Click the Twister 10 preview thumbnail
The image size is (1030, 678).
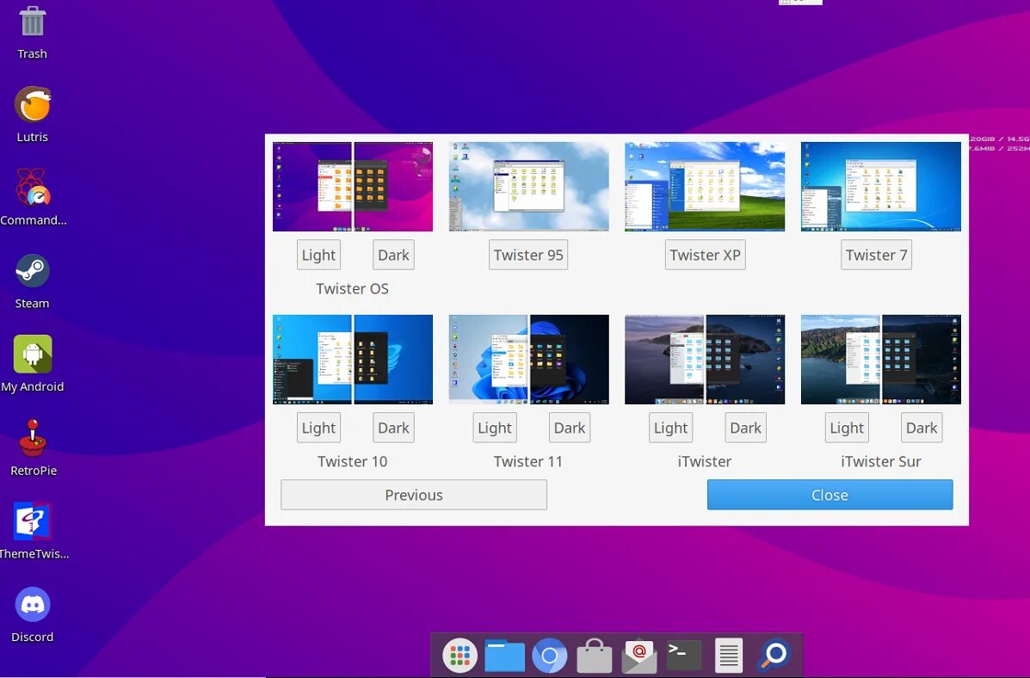(353, 360)
